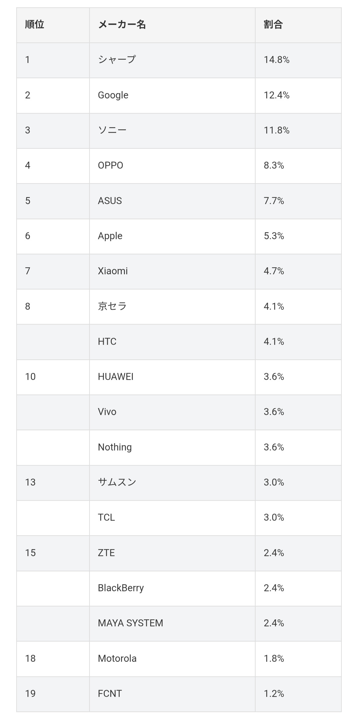358x723 pixels.
Task: Click the FCNT maker name
Action: (110, 694)
